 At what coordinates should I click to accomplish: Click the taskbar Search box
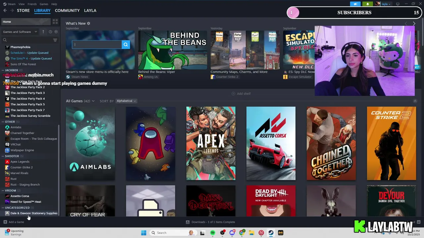coord(173,233)
